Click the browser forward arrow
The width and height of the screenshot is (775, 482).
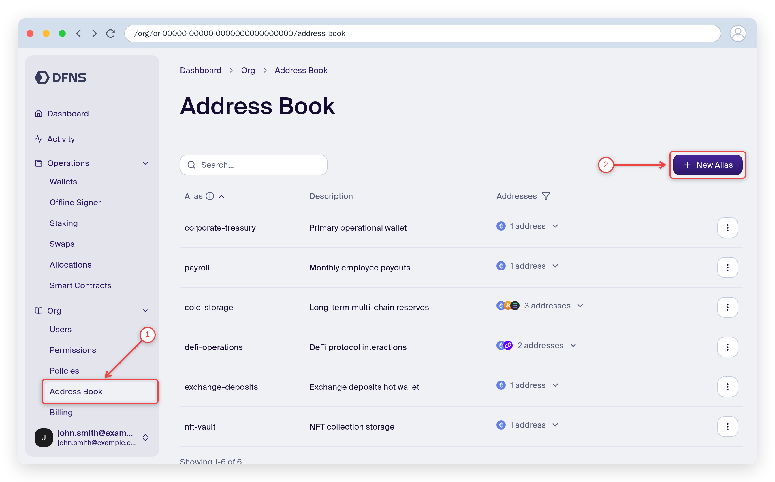94,33
